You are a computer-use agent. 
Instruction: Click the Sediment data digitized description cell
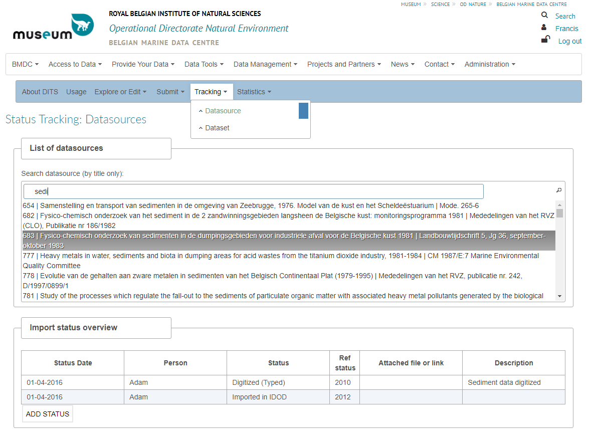514,382
